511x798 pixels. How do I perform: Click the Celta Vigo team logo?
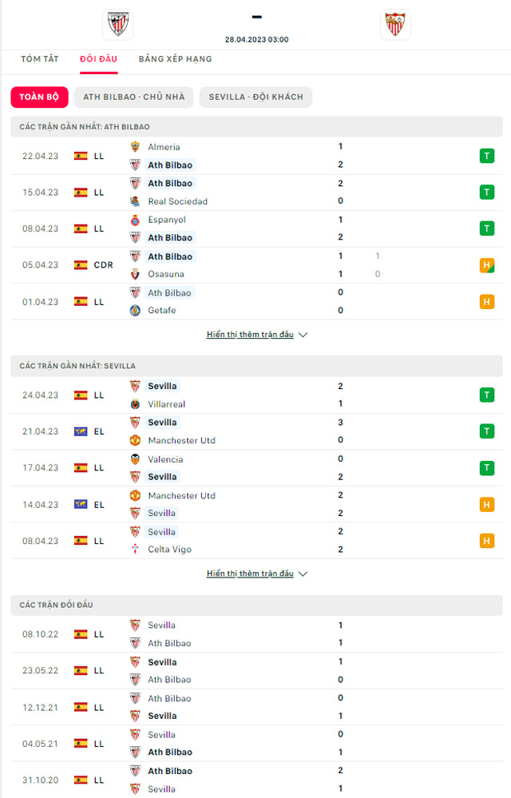135,549
